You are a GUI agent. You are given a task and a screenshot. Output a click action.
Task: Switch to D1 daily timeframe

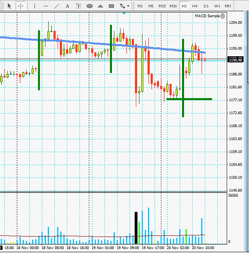206,6
